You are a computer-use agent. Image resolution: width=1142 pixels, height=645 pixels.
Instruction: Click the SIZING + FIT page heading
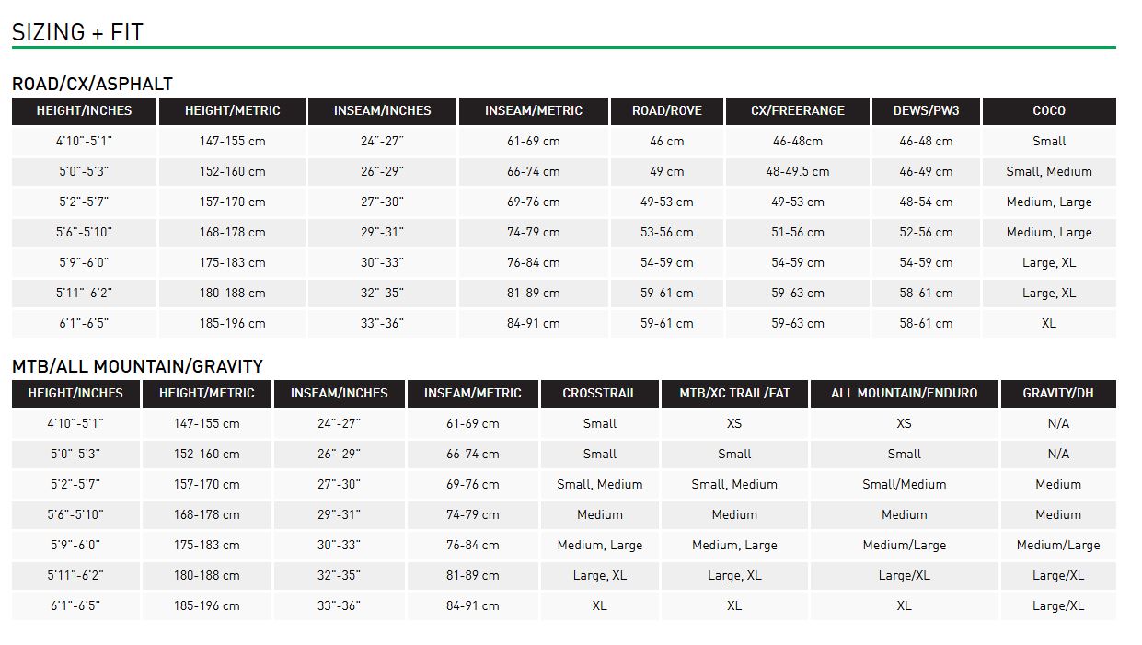pyautogui.click(x=77, y=32)
